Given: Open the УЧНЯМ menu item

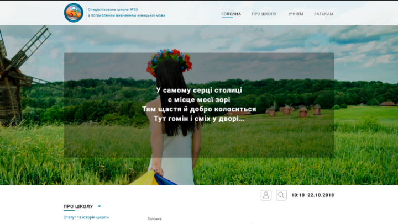Looking at the screenshot, I should pyautogui.click(x=296, y=14).
